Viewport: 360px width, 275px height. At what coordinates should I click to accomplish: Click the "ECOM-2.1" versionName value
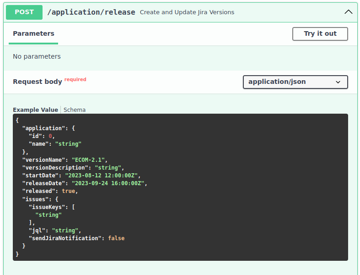coord(89,159)
